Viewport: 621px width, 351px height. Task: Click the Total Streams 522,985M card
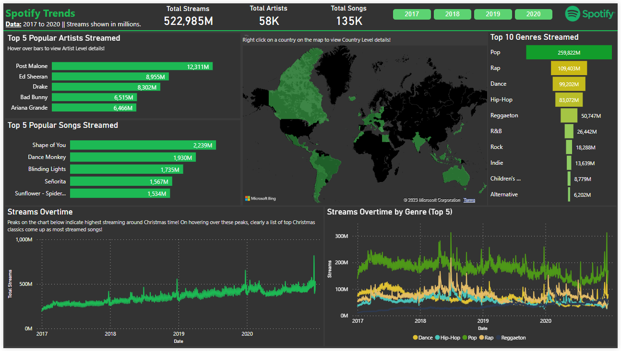coord(188,16)
